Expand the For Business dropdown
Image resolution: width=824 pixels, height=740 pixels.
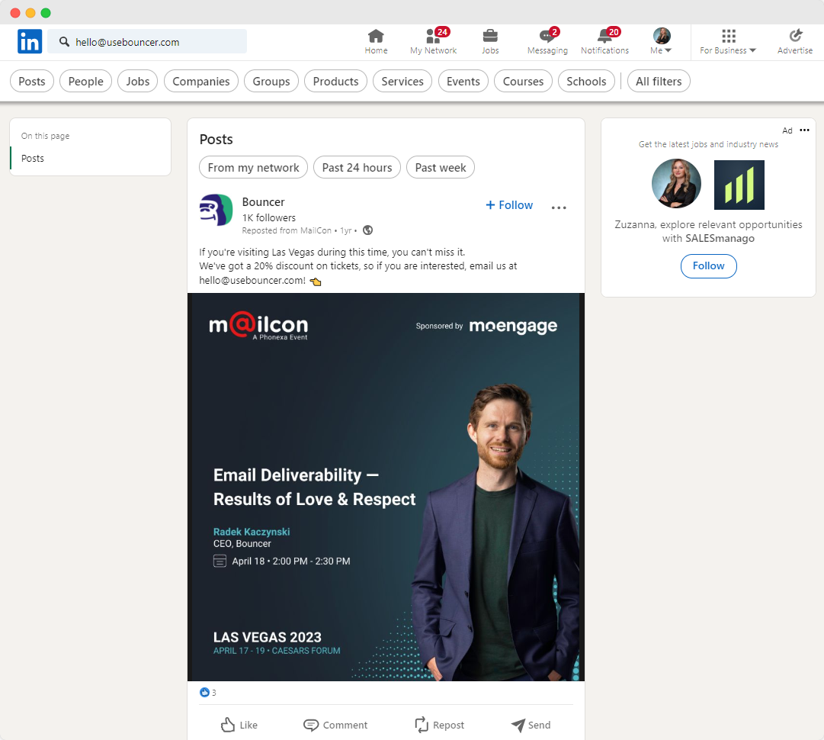coord(728,41)
